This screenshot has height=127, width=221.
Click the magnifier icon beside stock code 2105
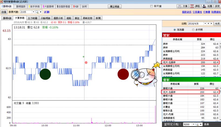(37, 12)
